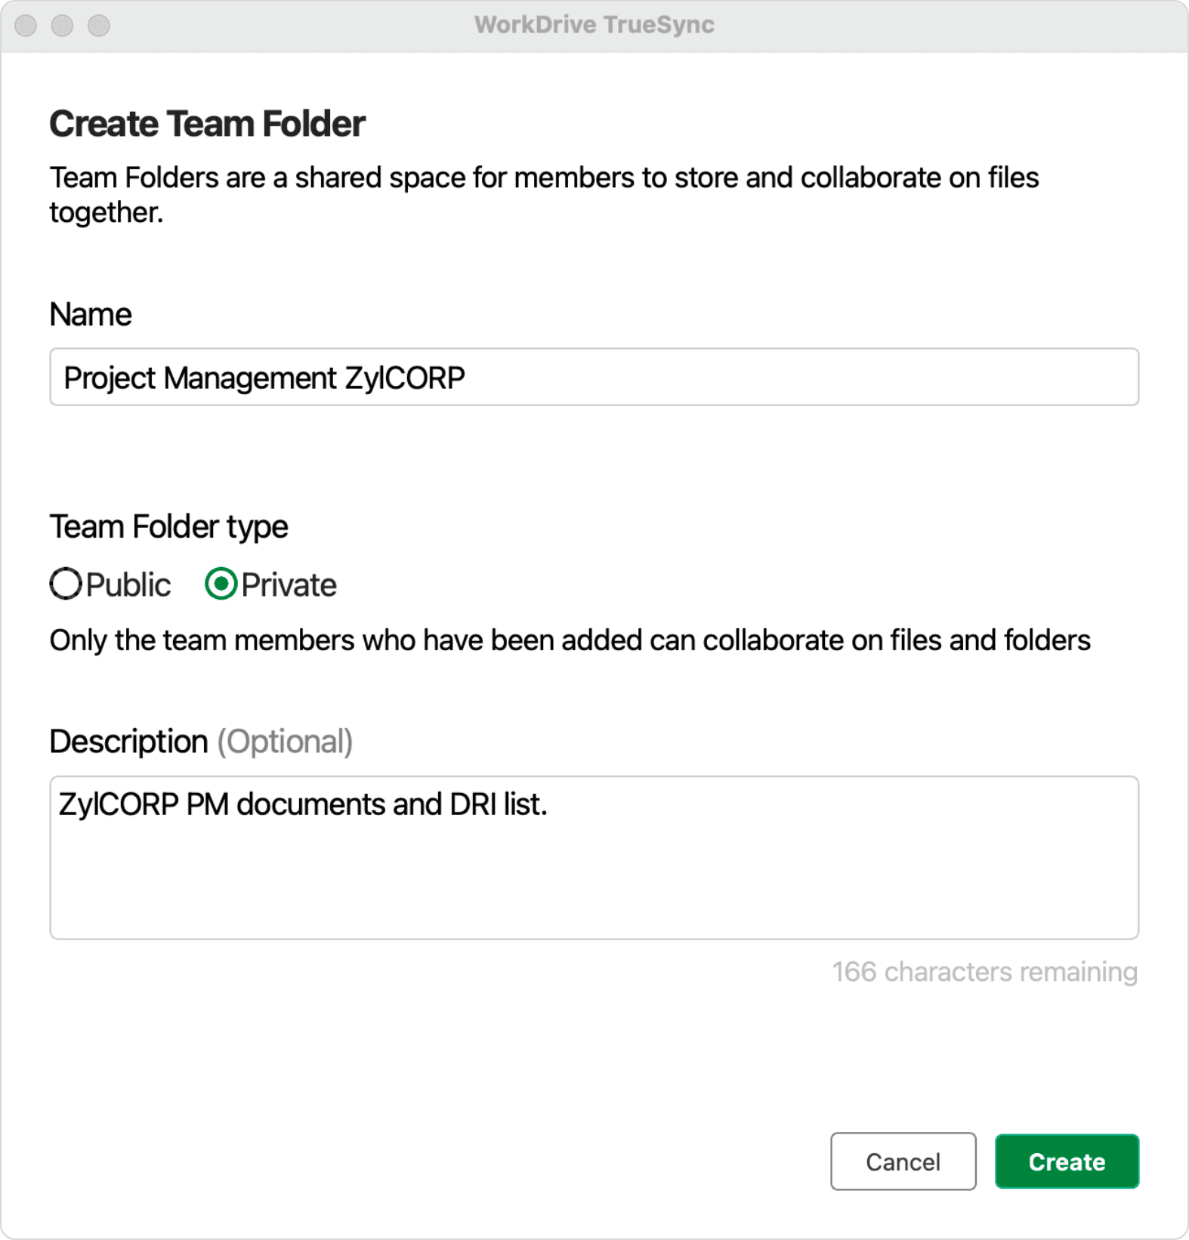Click the Description label

[x=128, y=742]
